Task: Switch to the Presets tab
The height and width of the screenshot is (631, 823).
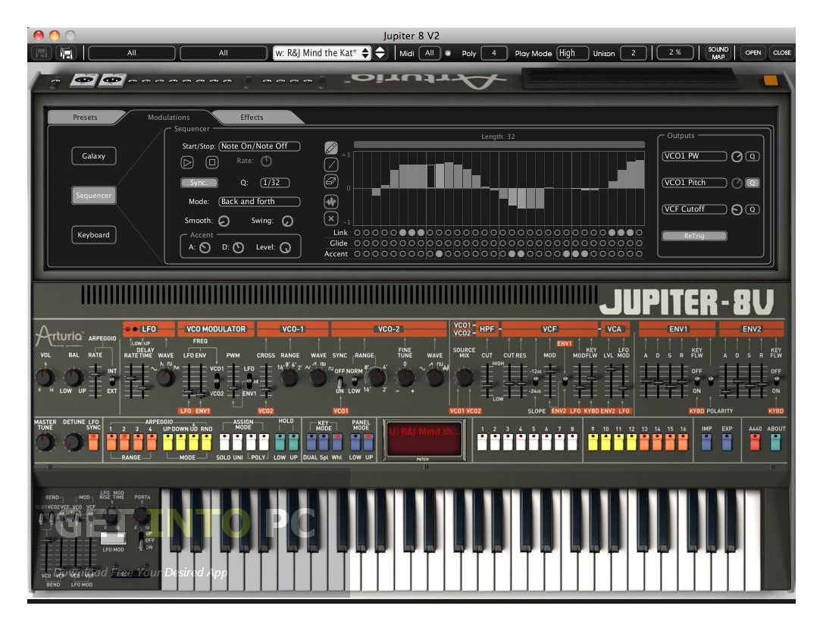Action: (x=85, y=117)
